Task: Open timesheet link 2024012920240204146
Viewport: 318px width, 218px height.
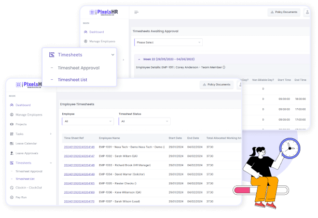Action: (79, 147)
